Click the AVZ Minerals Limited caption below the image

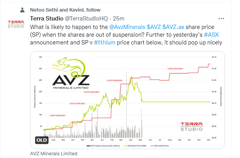pyautogui.click(x=54, y=153)
